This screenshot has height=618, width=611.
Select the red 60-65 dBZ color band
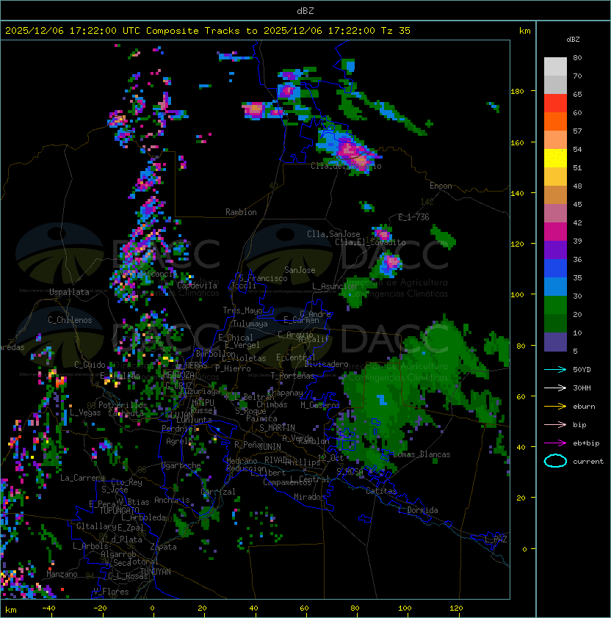tap(555, 103)
